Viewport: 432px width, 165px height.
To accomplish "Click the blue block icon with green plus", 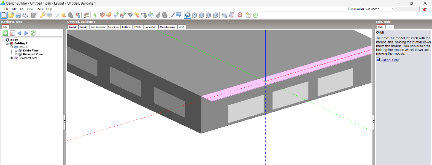I will 116,15.
